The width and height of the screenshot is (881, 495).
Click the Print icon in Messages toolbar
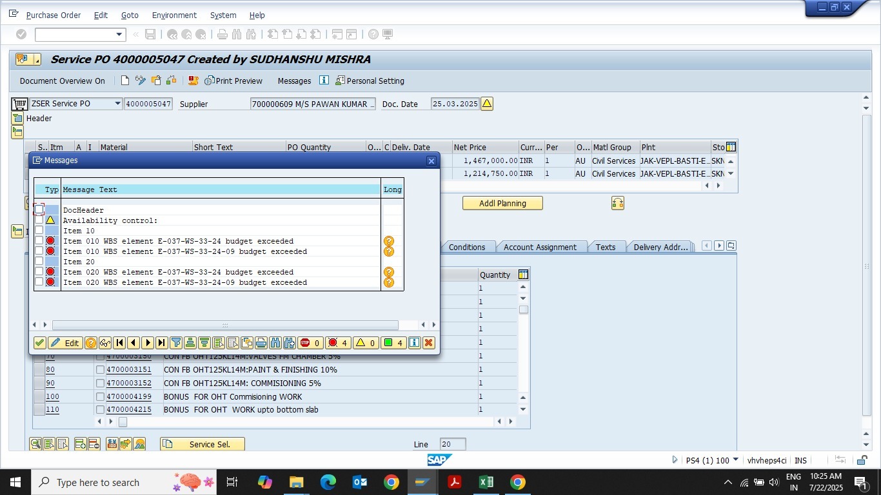[x=261, y=343]
